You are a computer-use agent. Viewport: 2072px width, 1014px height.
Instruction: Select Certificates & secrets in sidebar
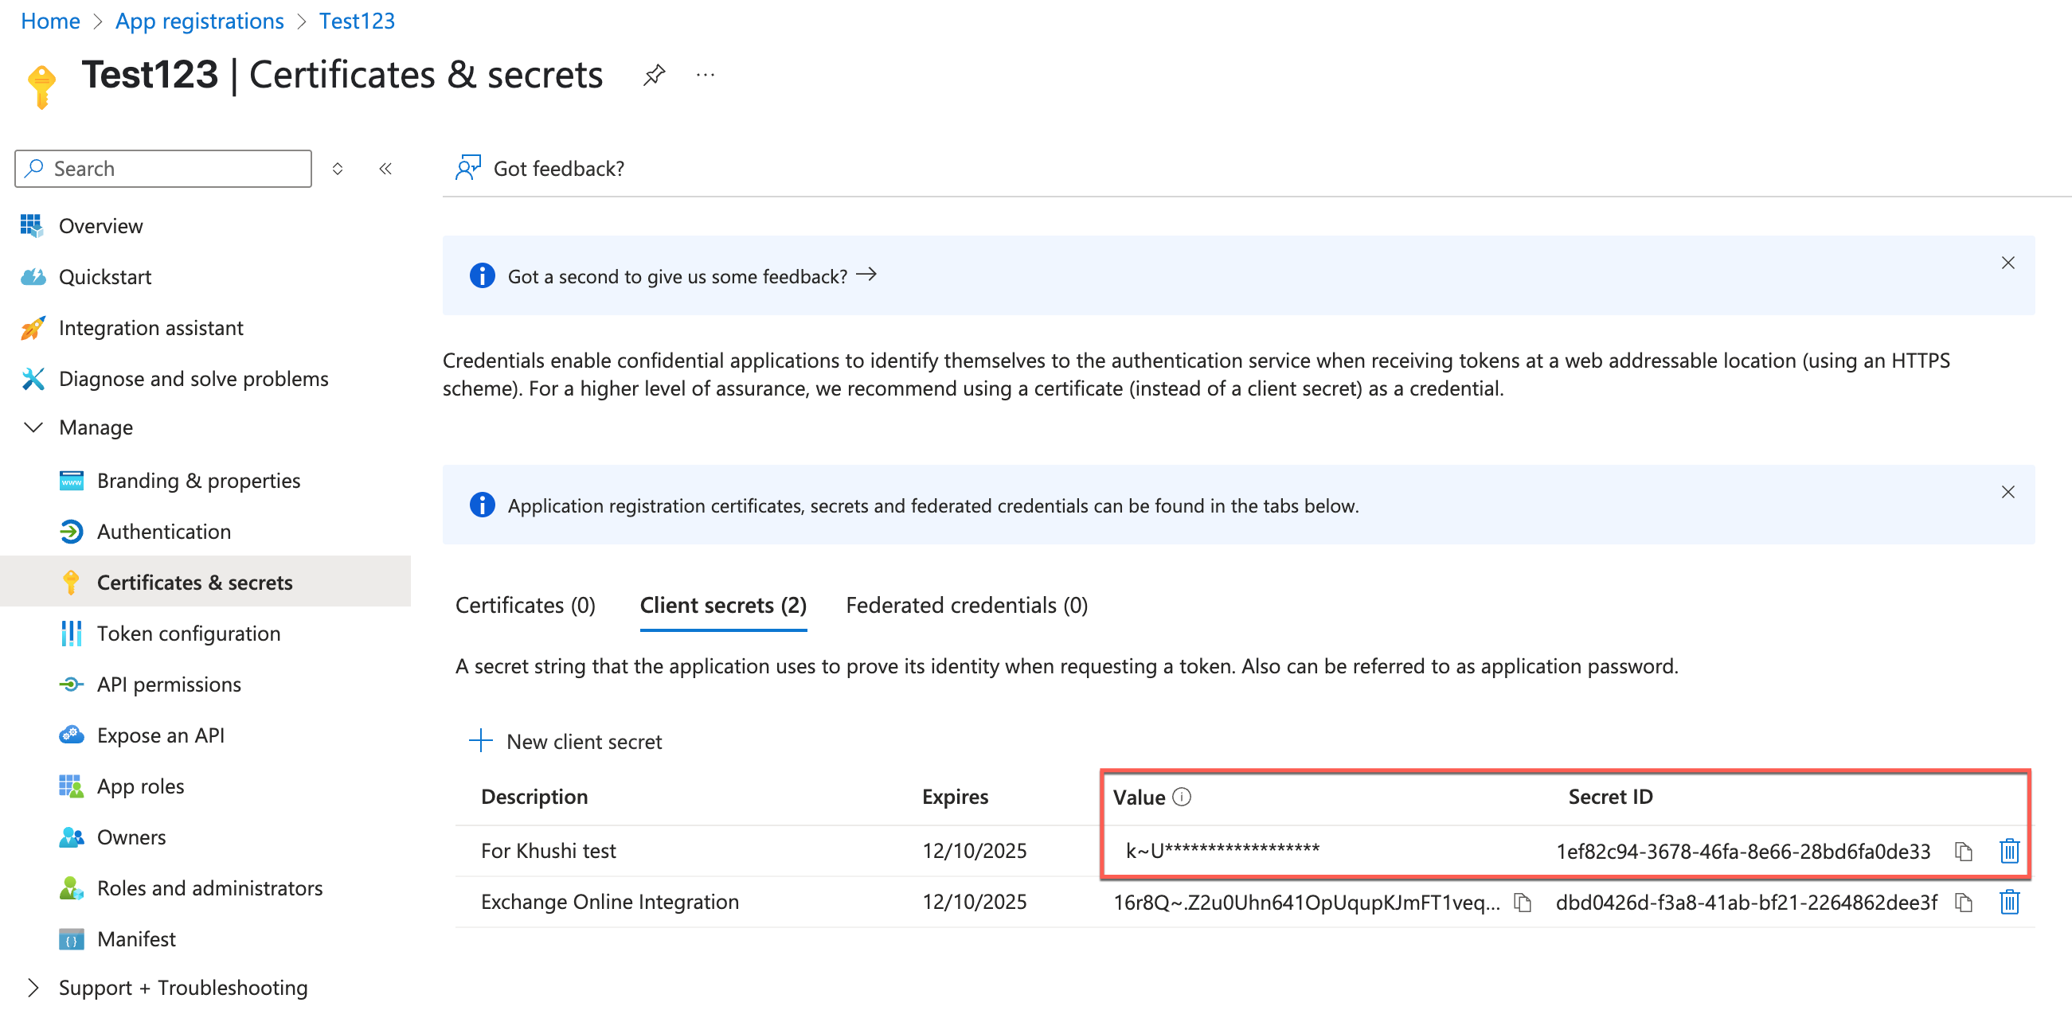coord(205,582)
